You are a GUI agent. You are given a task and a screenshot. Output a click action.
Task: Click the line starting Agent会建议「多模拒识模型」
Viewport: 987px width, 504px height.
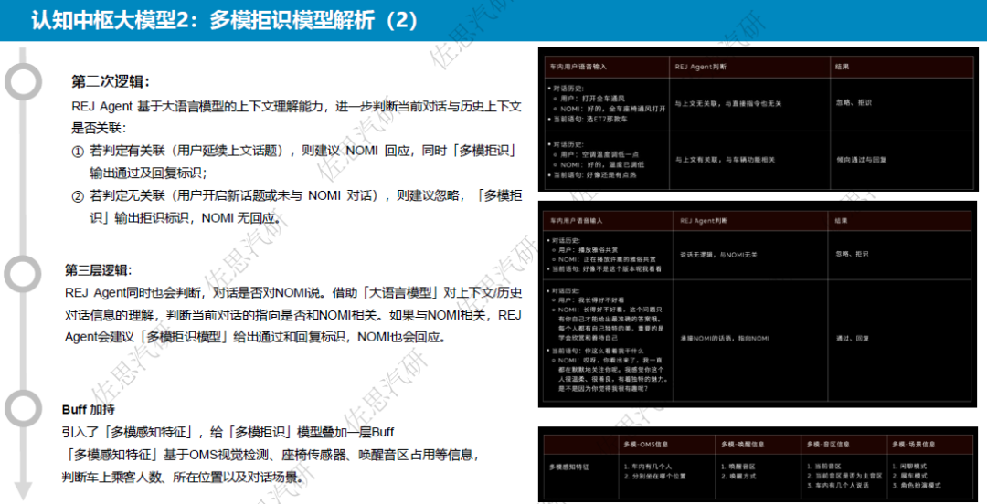point(258,337)
